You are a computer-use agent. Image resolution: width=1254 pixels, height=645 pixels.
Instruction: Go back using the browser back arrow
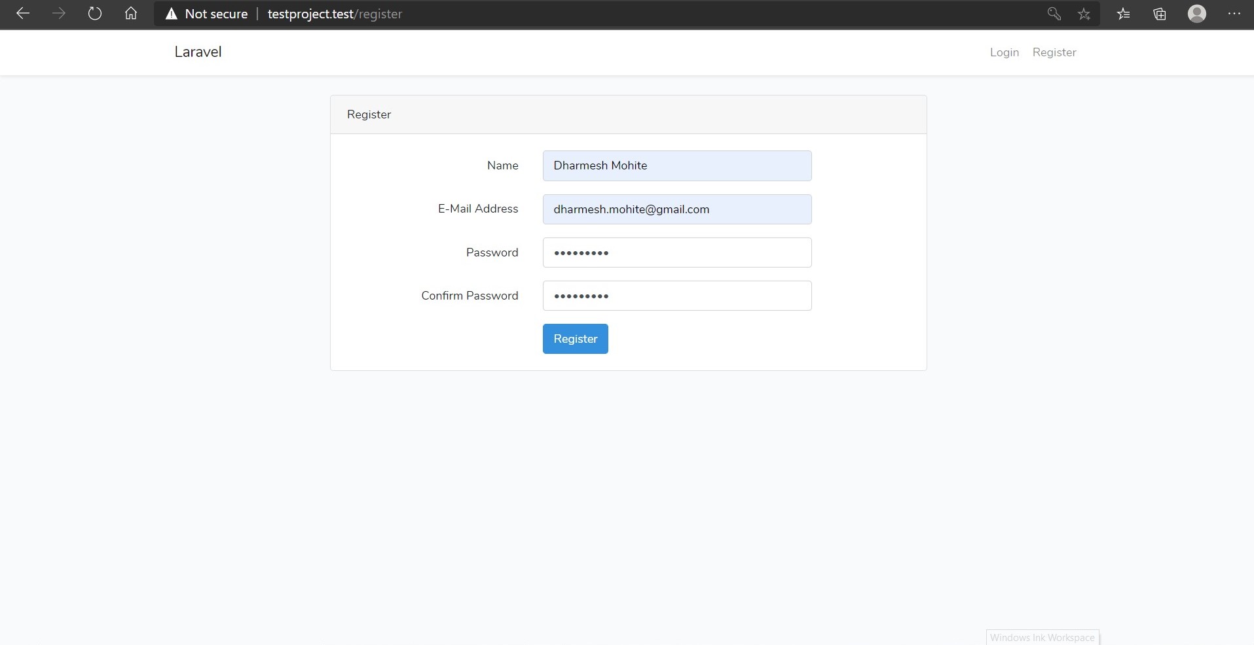pos(23,14)
